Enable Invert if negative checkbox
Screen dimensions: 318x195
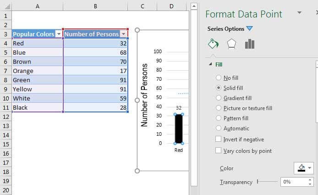click(218, 139)
